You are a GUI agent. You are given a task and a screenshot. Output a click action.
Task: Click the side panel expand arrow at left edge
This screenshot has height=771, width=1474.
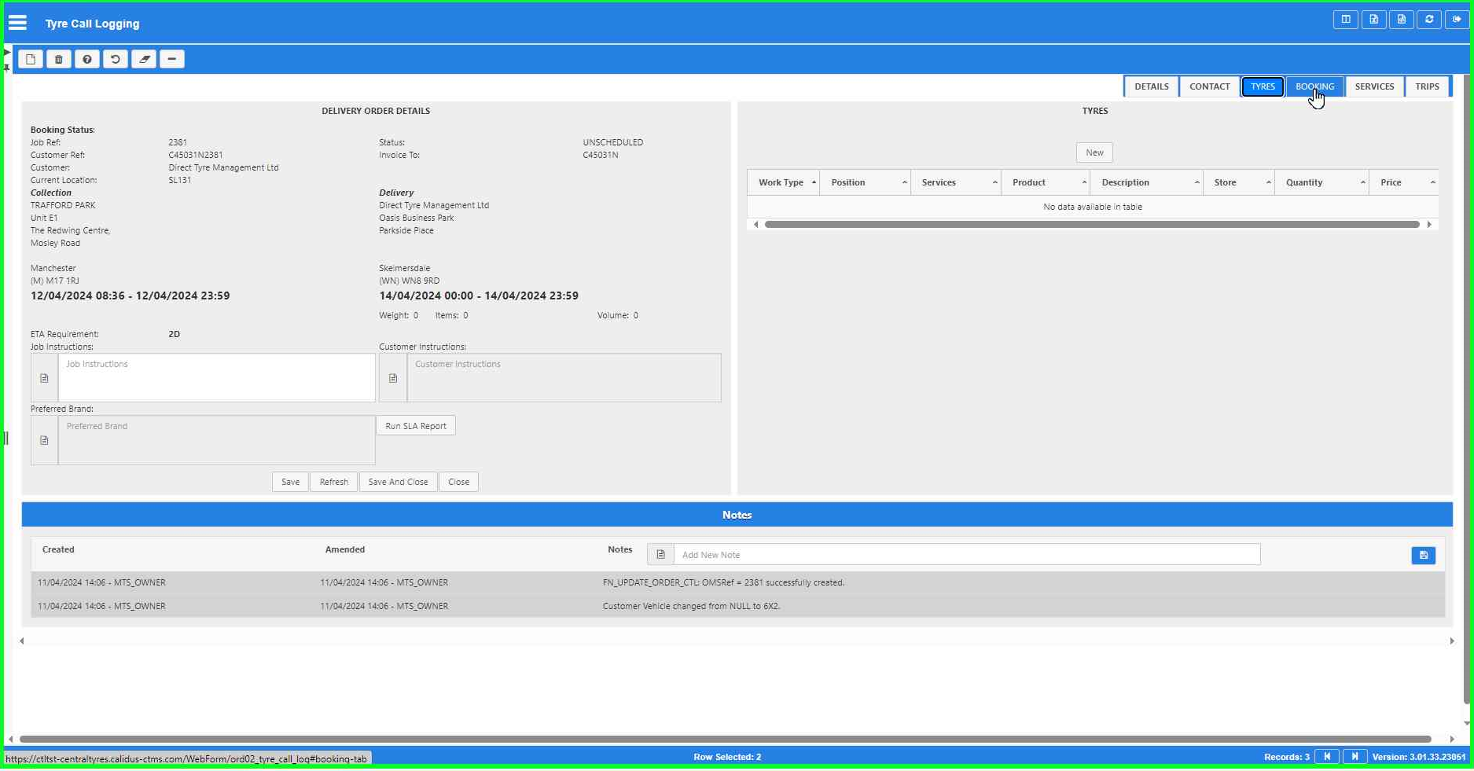point(6,53)
